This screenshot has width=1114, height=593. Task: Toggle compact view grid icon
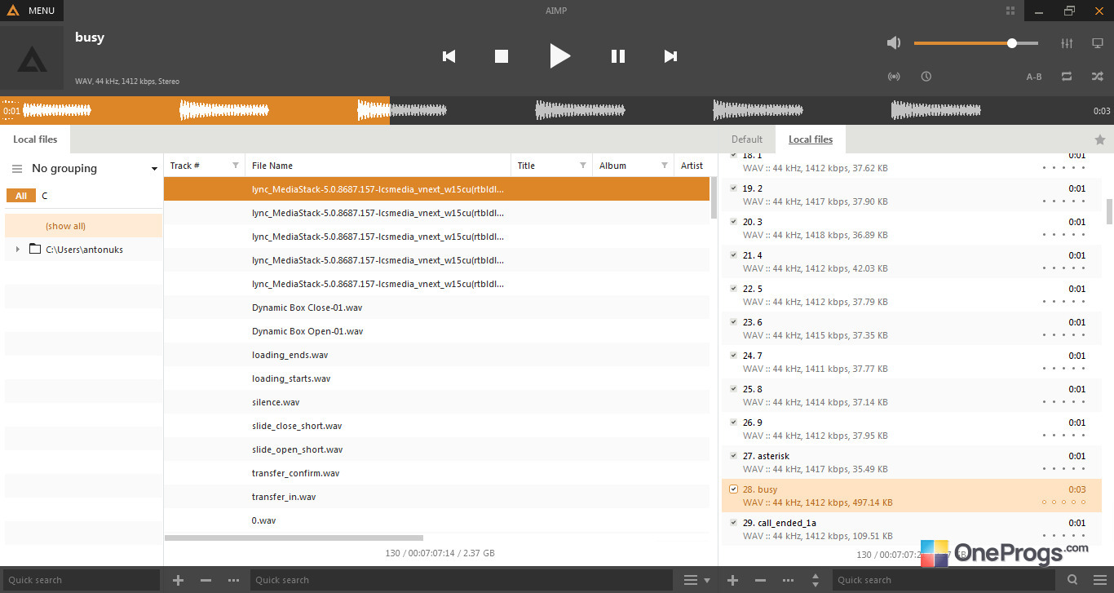click(1010, 11)
